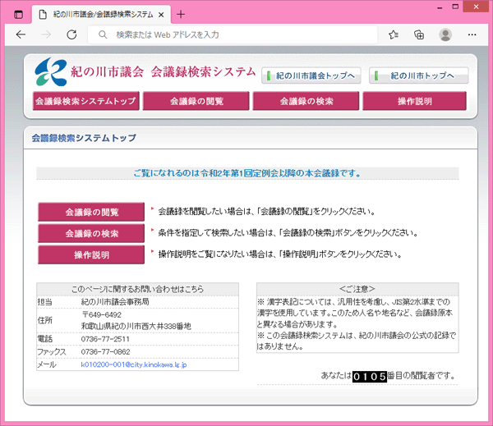
Task: Click the browser forward arrow
Action: [46, 34]
